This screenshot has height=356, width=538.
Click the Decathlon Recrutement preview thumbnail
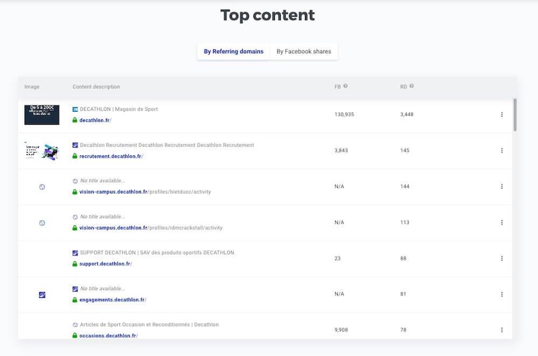[x=42, y=151]
